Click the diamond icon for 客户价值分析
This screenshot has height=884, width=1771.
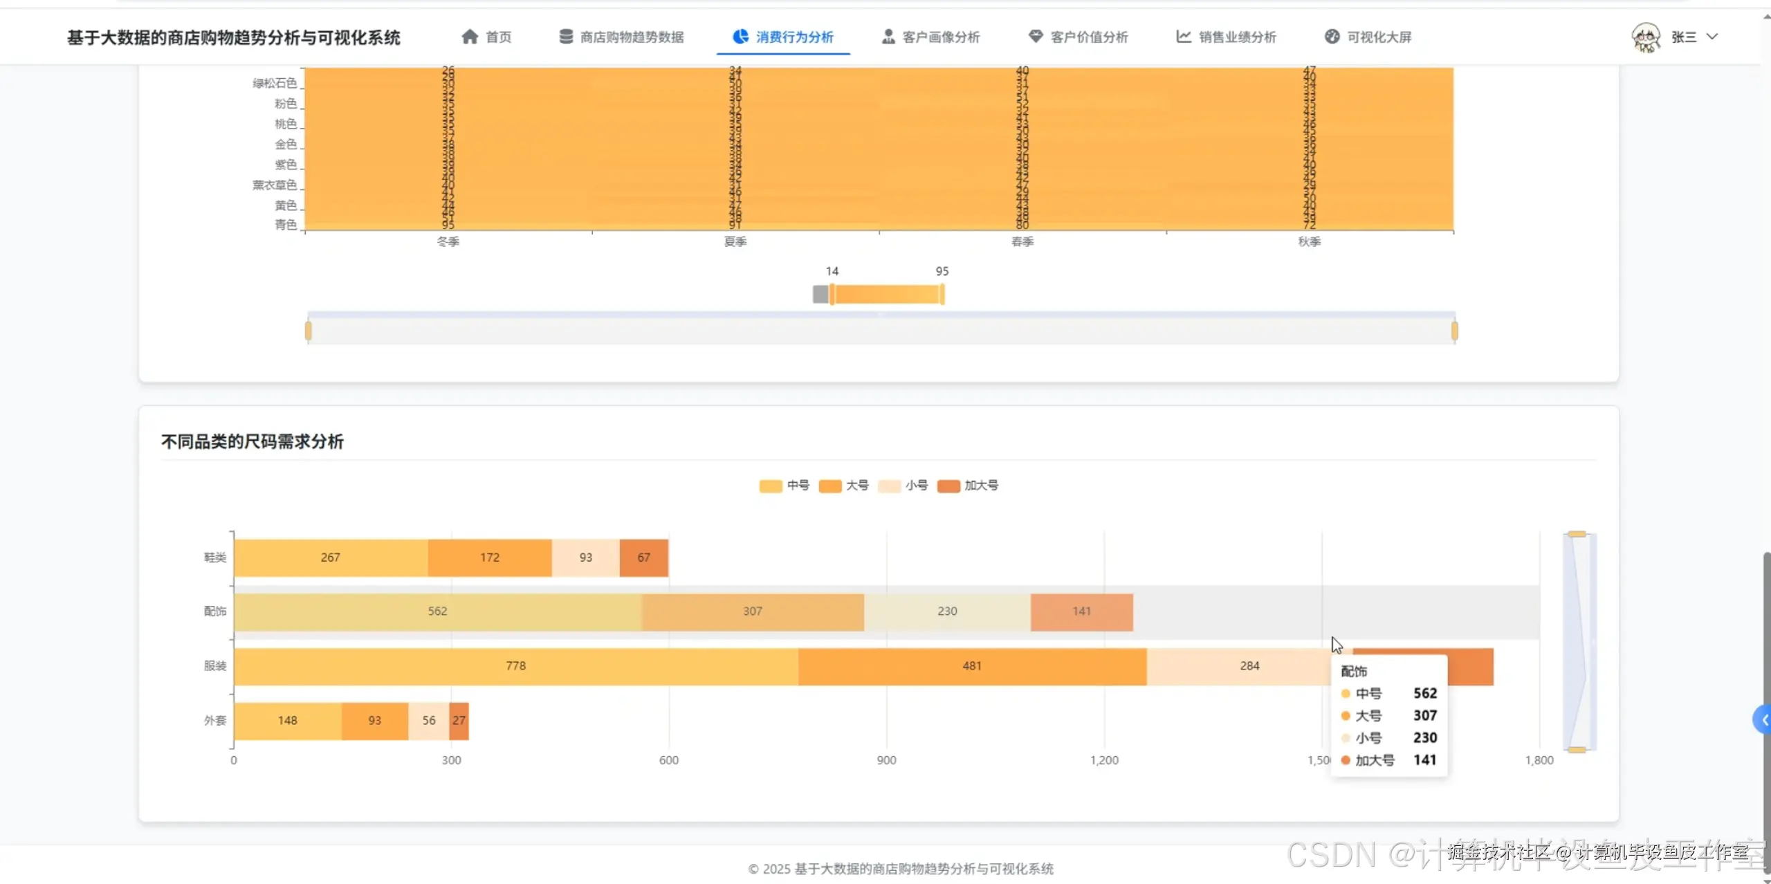[1036, 37]
